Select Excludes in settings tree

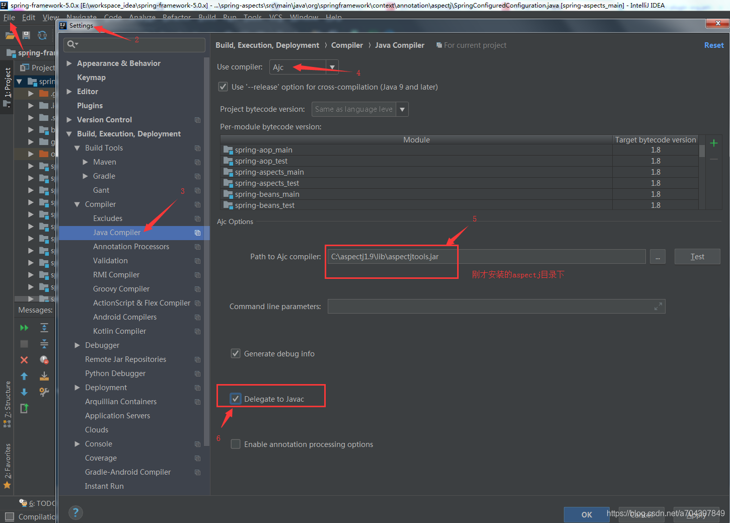point(108,218)
